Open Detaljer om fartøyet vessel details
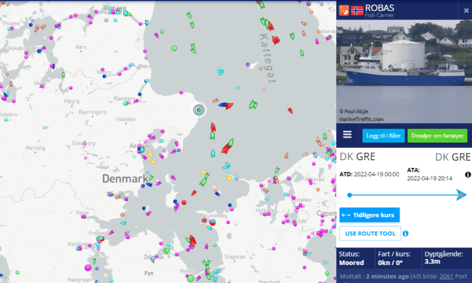 [x=437, y=135]
